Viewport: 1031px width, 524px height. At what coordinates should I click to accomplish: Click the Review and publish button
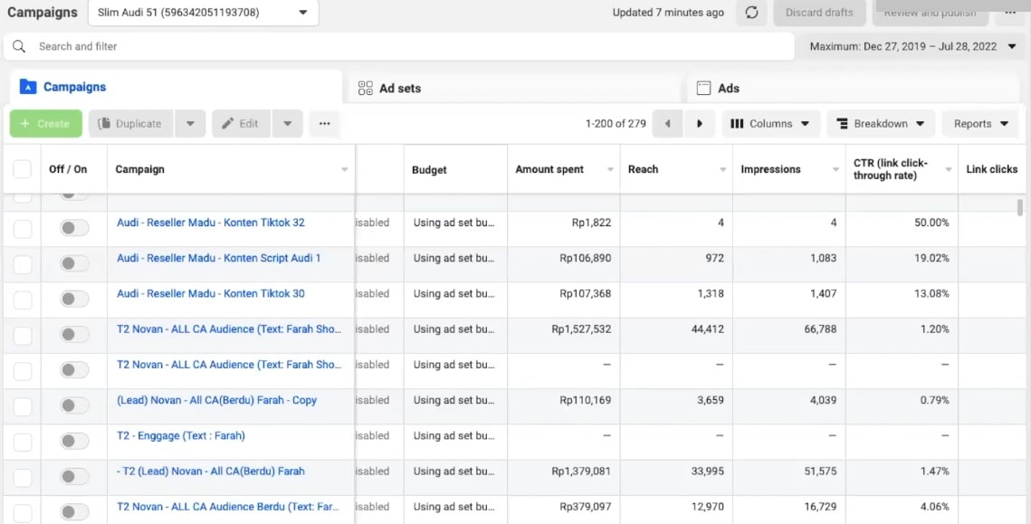(930, 13)
